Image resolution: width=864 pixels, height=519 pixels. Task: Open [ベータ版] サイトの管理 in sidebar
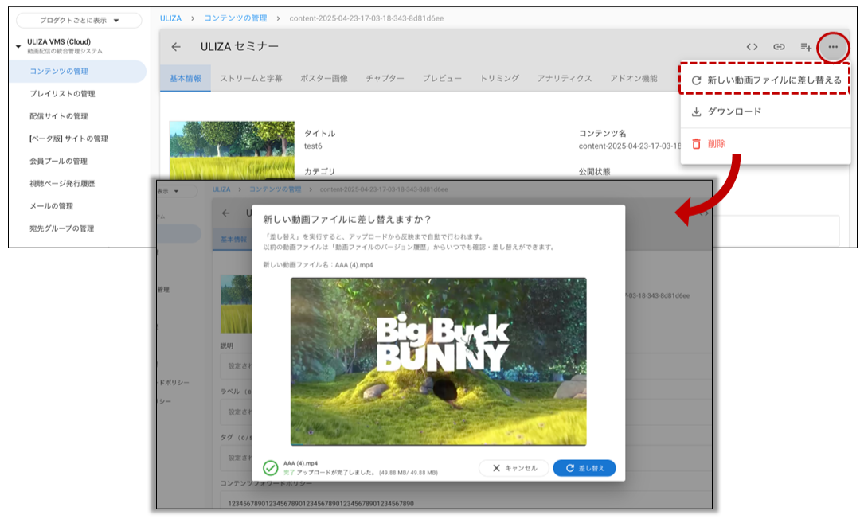pyautogui.click(x=68, y=139)
